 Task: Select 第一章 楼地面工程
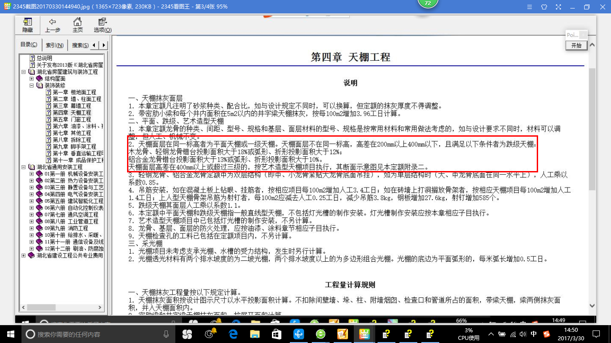pos(74,92)
